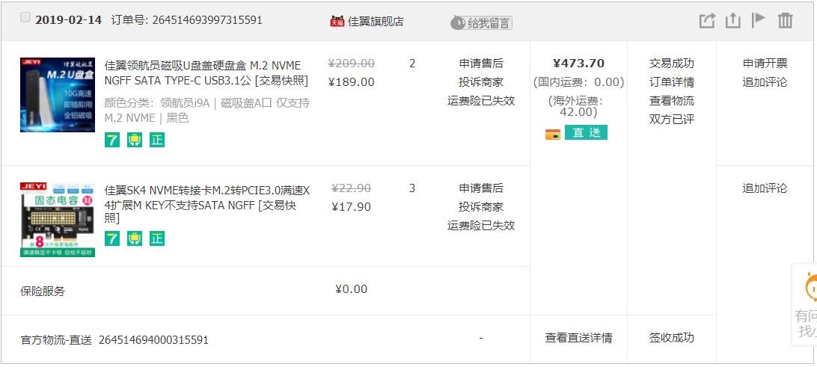Click the total price ¥473.70
817x367 pixels.
pos(578,64)
